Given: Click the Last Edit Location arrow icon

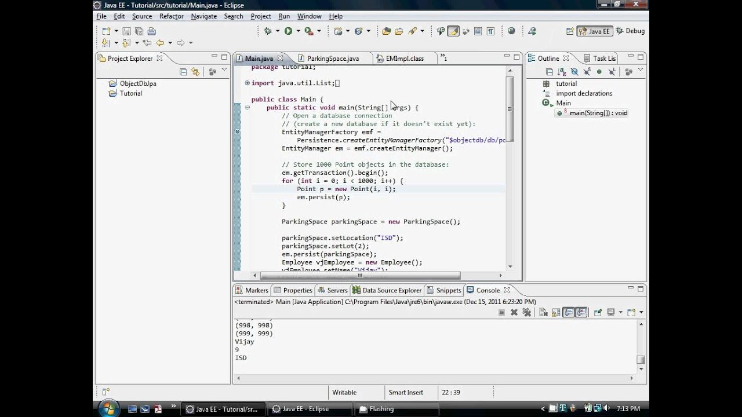Looking at the screenshot, I should pyautogui.click(x=147, y=43).
